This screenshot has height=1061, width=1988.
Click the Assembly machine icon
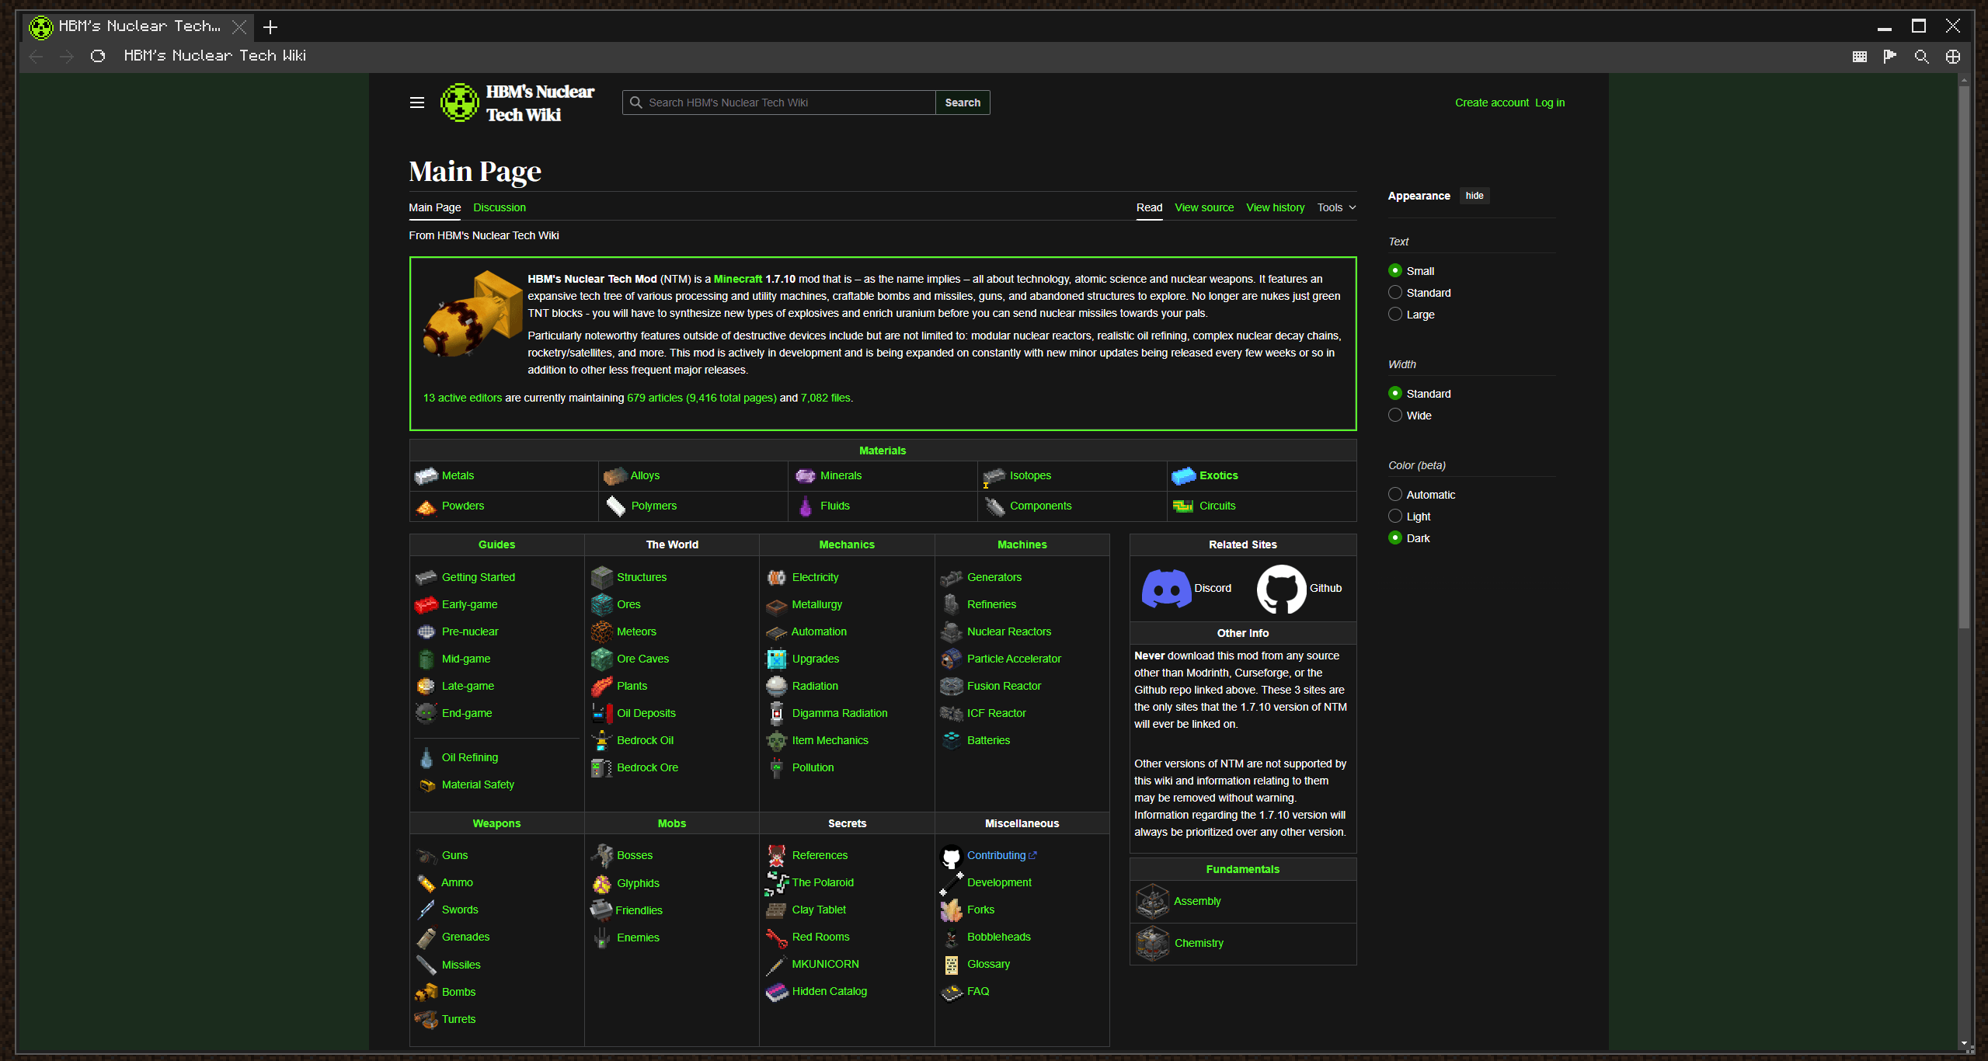point(1152,901)
